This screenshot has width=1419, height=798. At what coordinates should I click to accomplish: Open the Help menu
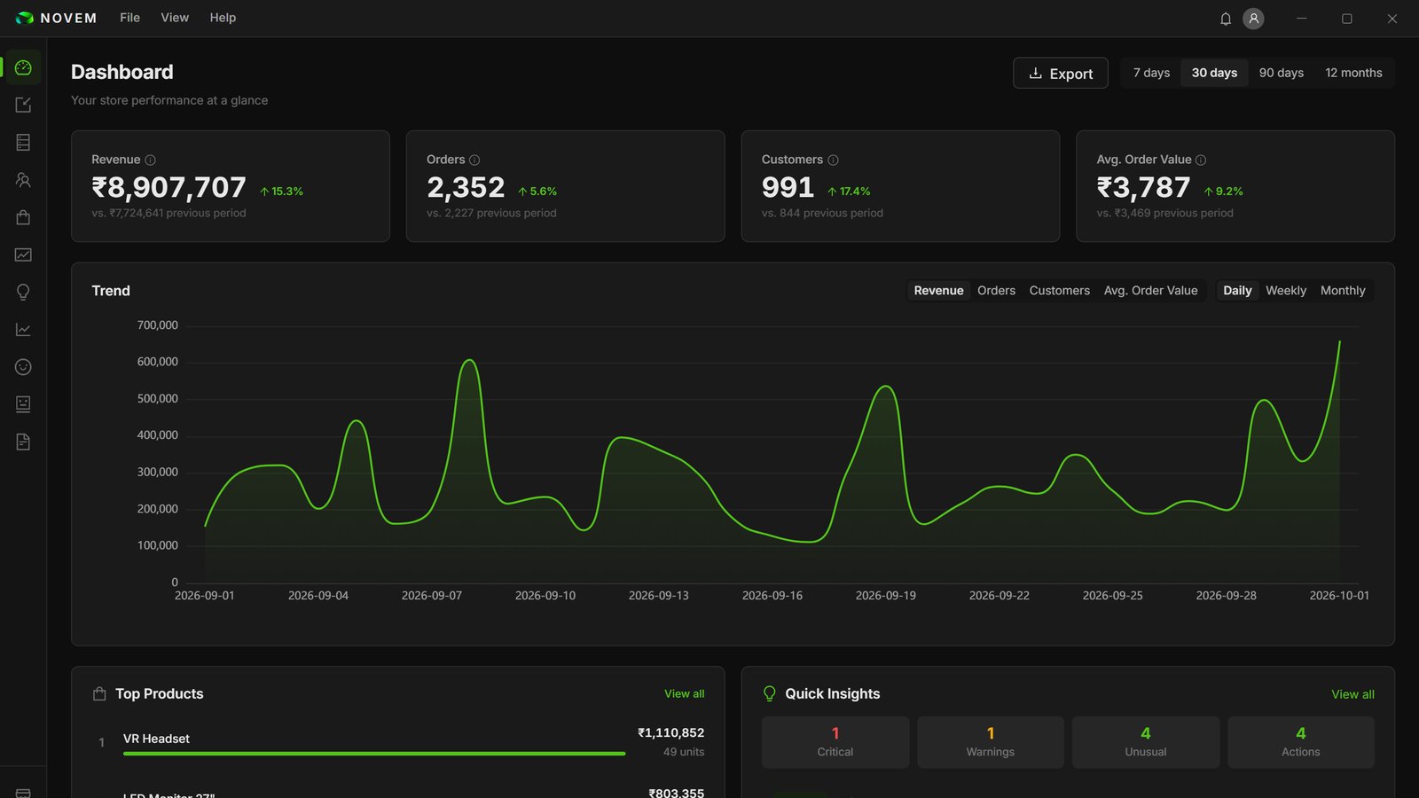[x=223, y=18]
